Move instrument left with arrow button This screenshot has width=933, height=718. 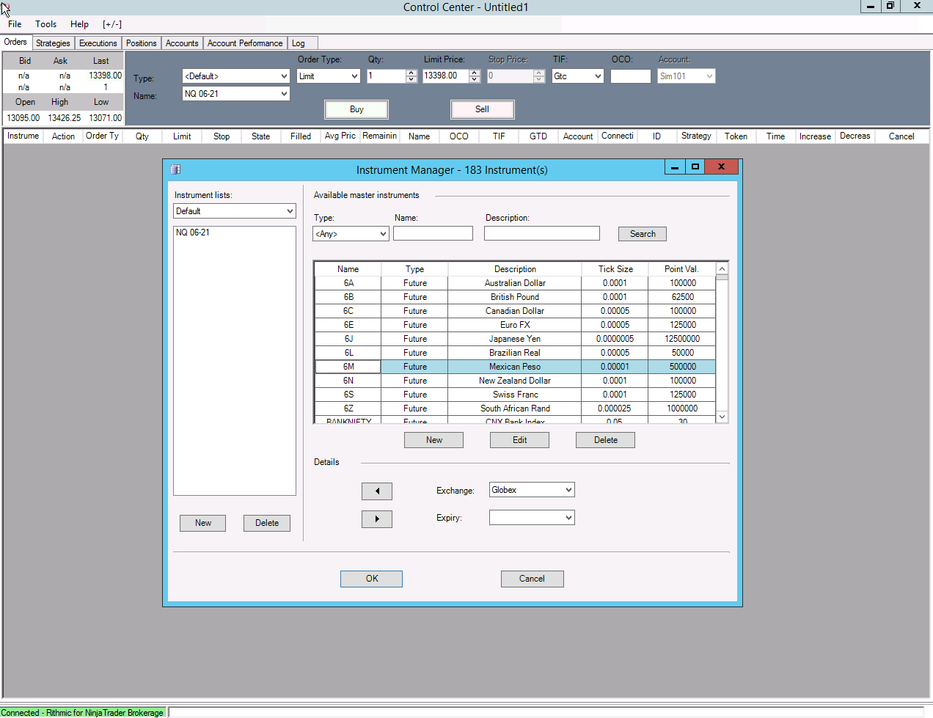pos(377,491)
